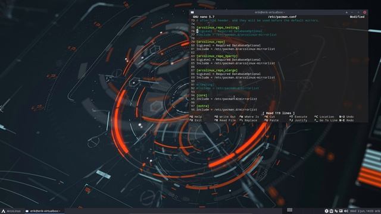Click the ^U Paste shortcut

271,120
